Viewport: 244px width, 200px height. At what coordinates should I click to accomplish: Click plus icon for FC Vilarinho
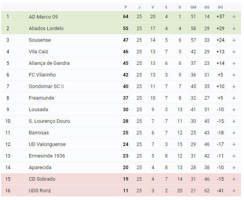pyautogui.click(x=234, y=75)
